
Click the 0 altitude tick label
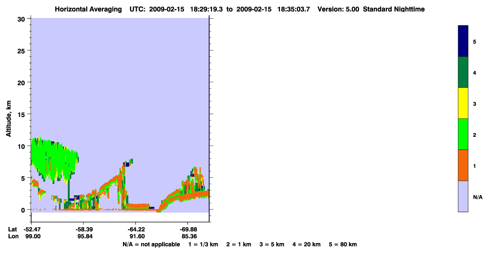[24, 210]
